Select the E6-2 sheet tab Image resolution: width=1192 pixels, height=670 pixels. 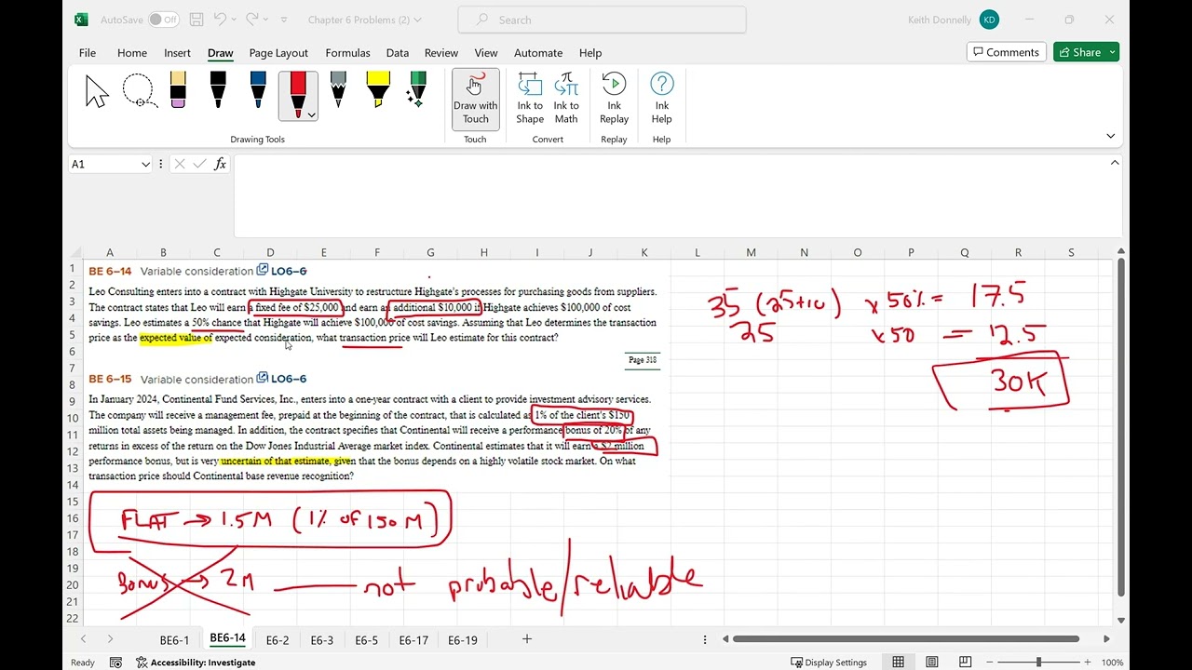pyautogui.click(x=278, y=640)
